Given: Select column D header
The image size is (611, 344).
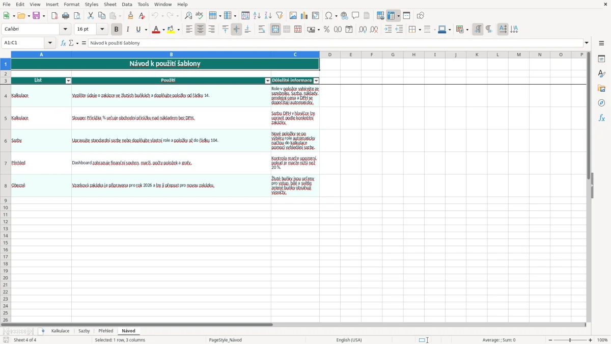Looking at the screenshot, I should pos(330,55).
